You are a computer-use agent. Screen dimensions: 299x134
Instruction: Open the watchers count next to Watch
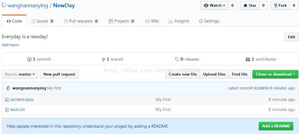point(232,5)
